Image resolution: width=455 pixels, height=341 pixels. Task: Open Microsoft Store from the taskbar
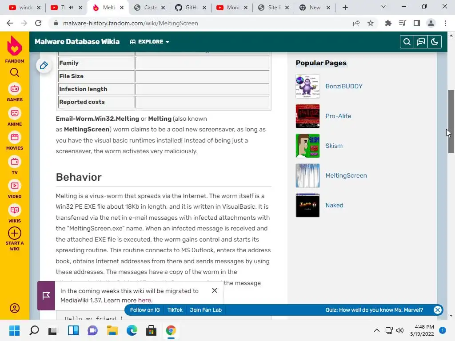151,330
